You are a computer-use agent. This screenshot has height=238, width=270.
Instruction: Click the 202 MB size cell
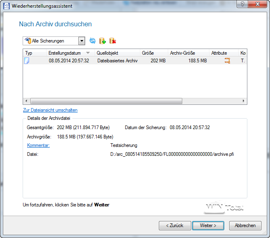(158, 61)
